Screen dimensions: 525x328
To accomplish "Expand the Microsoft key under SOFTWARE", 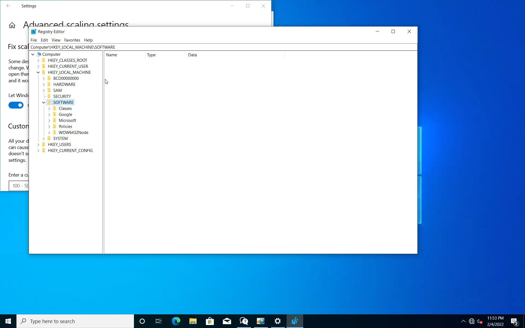I will point(49,121).
